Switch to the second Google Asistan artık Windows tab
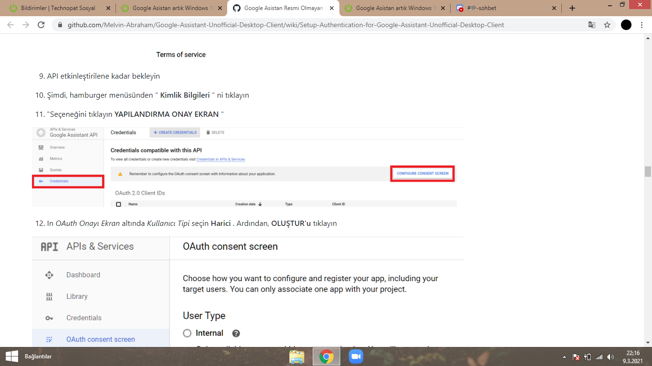This screenshot has width=652, height=366. click(170, 8)
